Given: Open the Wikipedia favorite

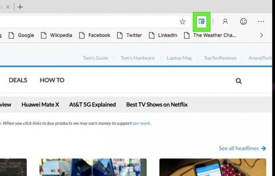Looking at the screenshot, I should pyautogui.click(x=56, y=35).
